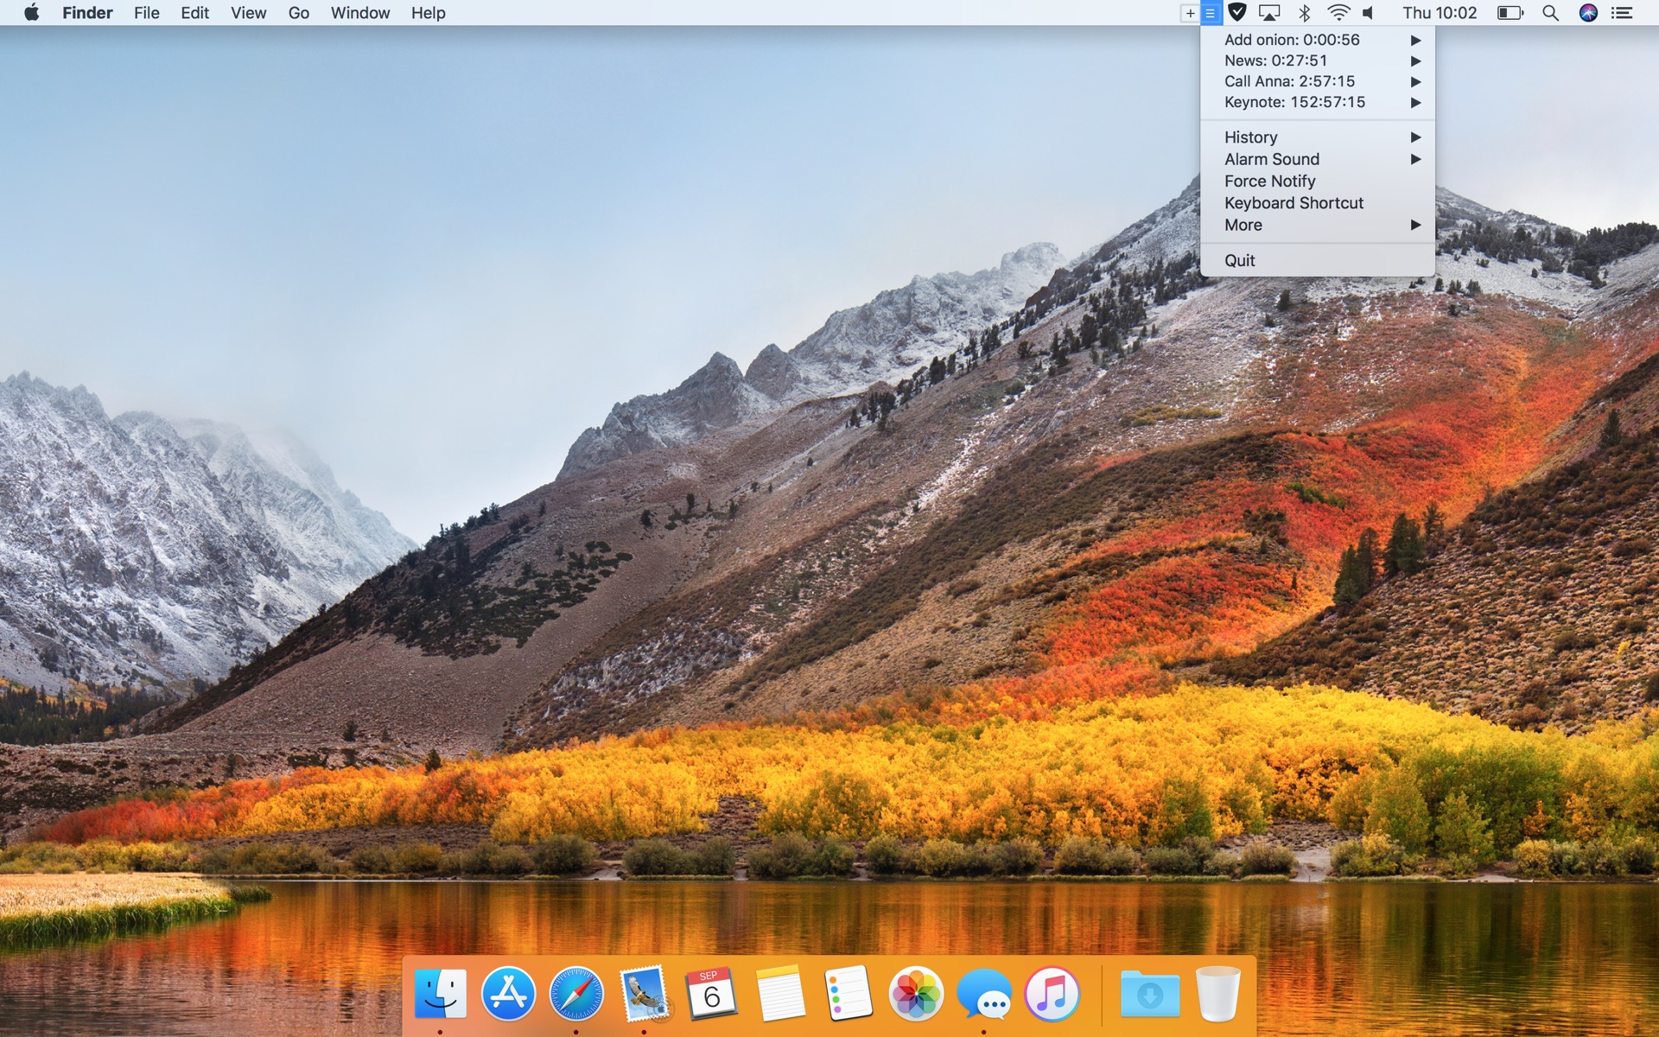Open Reminders app in Dock

tap(848, 993)
